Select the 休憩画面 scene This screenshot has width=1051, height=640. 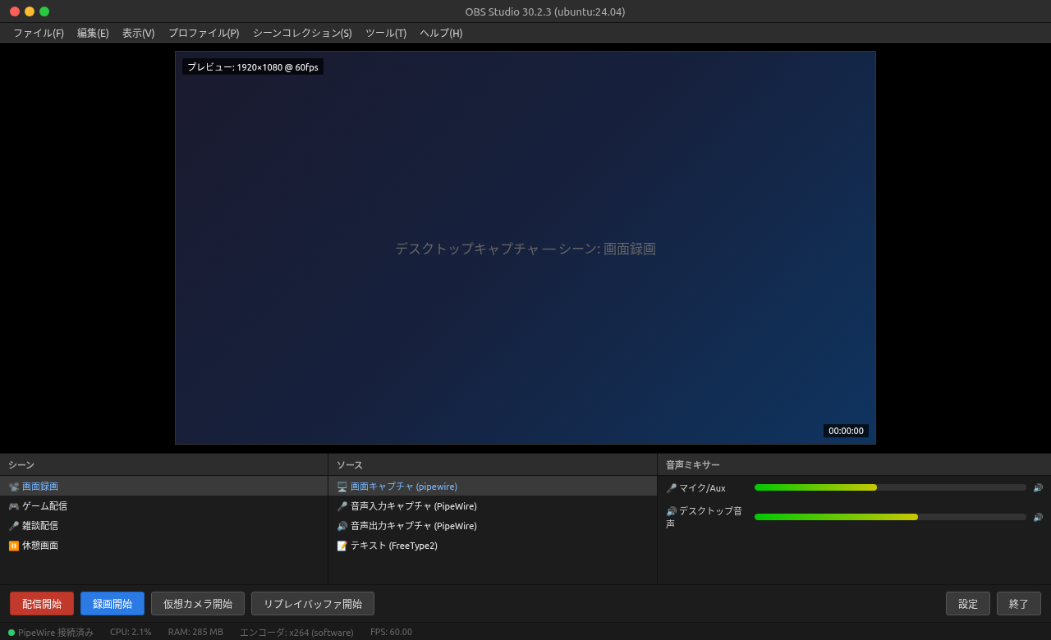pos(164,546)
